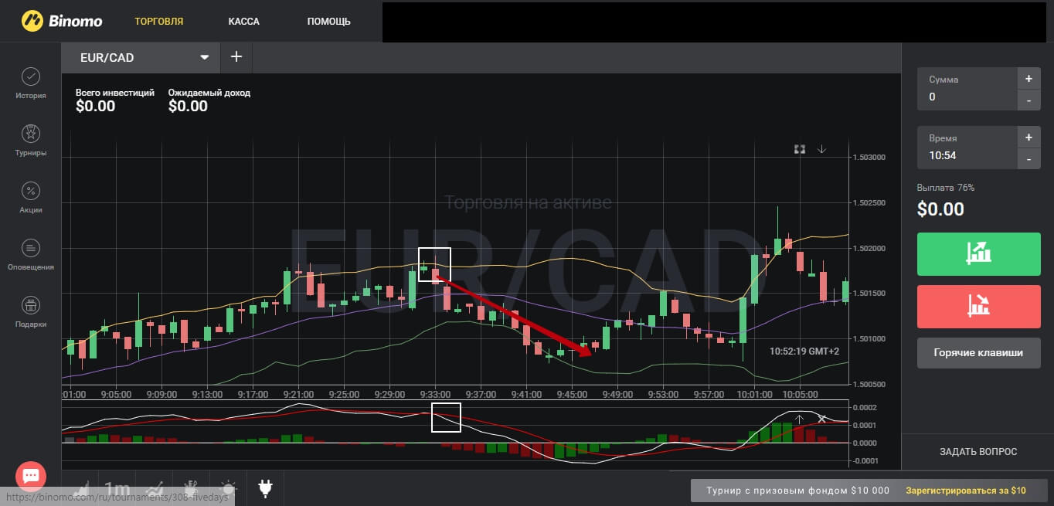Open the ПОМОЩЬ menu
Viewport: 1054px width, 506px height.
328,21
